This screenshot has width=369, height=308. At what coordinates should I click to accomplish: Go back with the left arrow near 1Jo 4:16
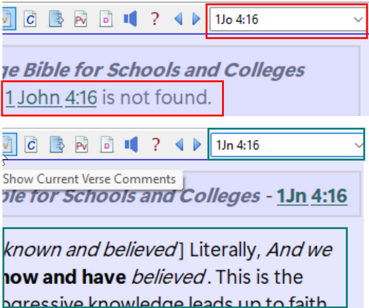tap(178, 19)
